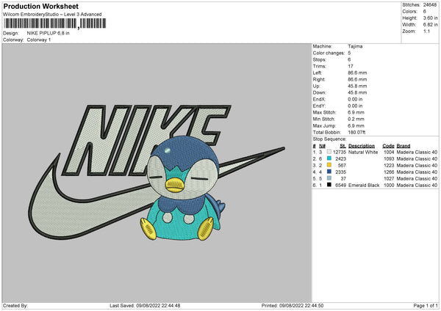Click 'Natural White' description in stop sequence
This screenshot has height=311, width=441.
tap(363, 152)
